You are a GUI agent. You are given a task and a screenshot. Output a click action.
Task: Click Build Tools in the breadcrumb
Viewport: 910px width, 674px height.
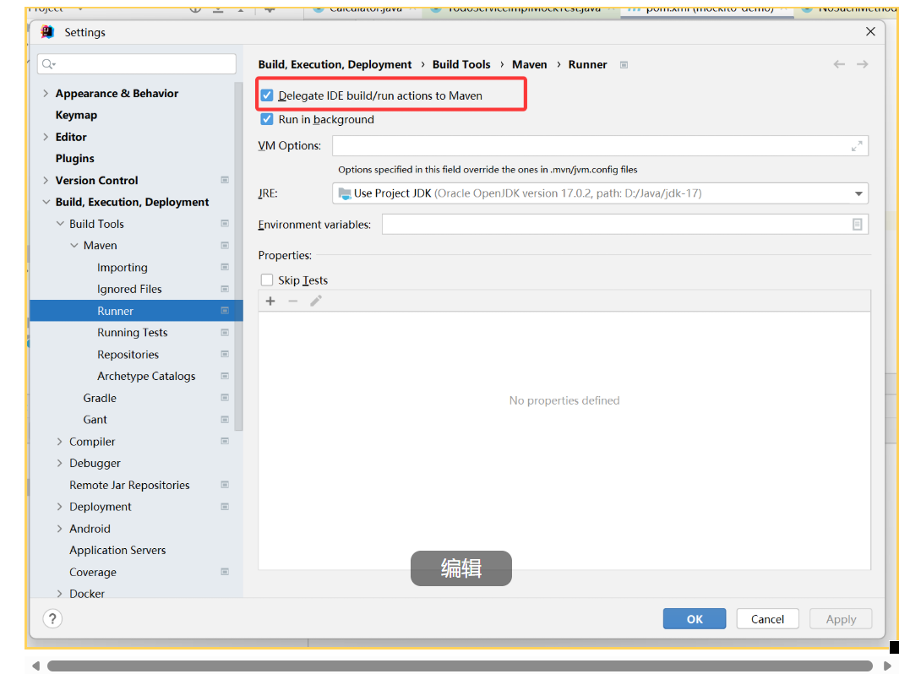click(x=461, y=64)
